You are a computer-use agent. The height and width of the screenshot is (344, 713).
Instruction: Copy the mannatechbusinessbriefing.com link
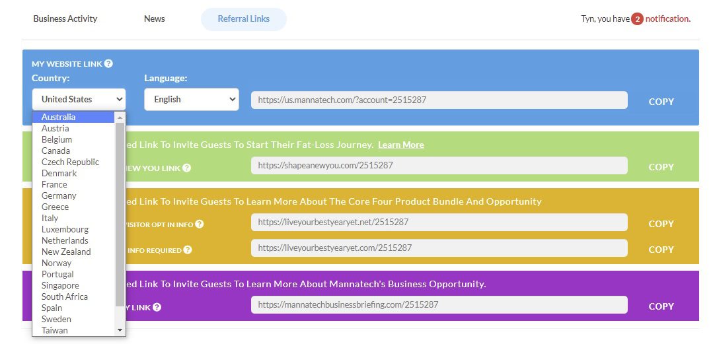661,306
